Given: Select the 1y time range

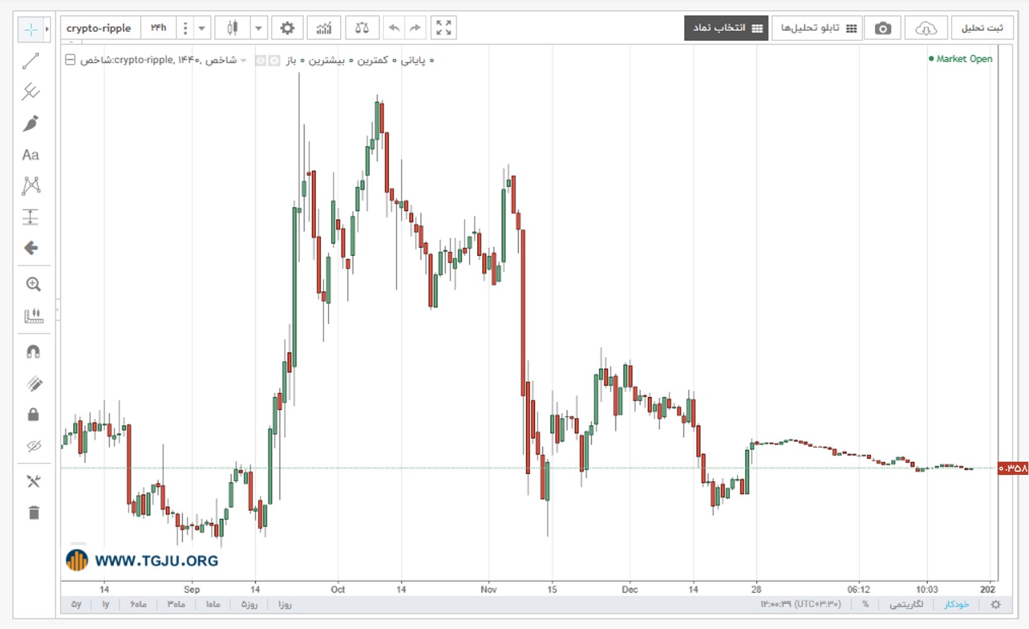Looking at the screenshot, I should click(106, 604).
